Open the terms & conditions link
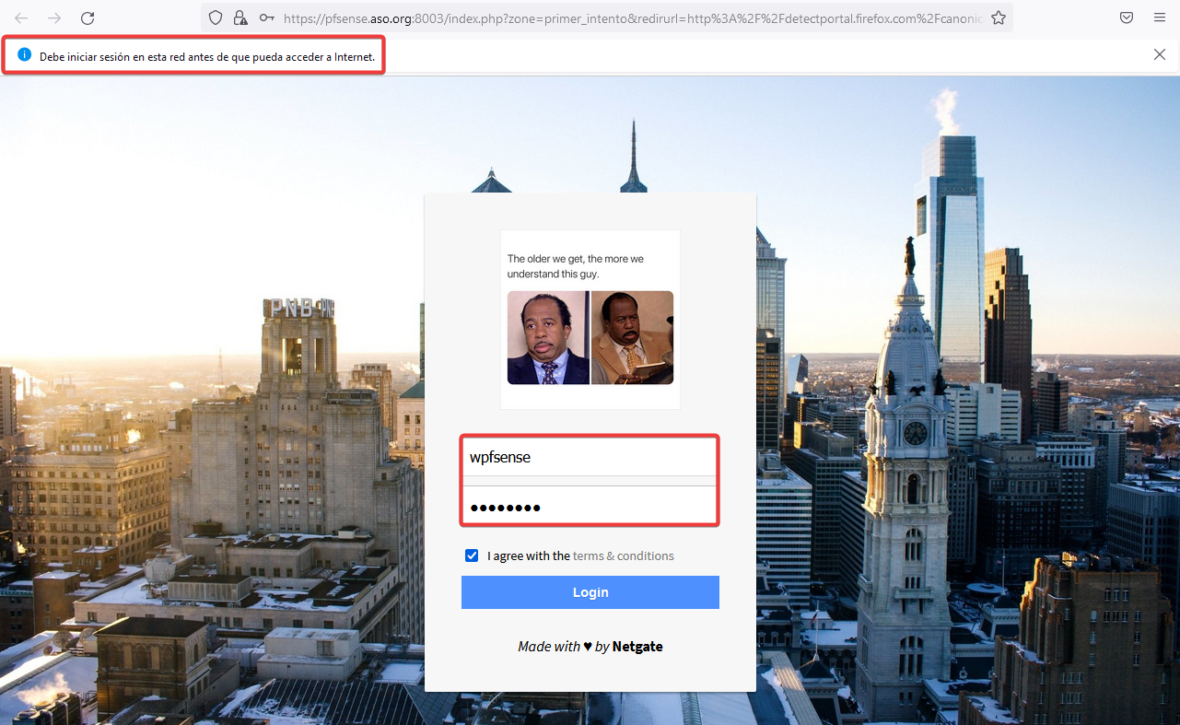The image size is (1180, 725). [623, 555]
